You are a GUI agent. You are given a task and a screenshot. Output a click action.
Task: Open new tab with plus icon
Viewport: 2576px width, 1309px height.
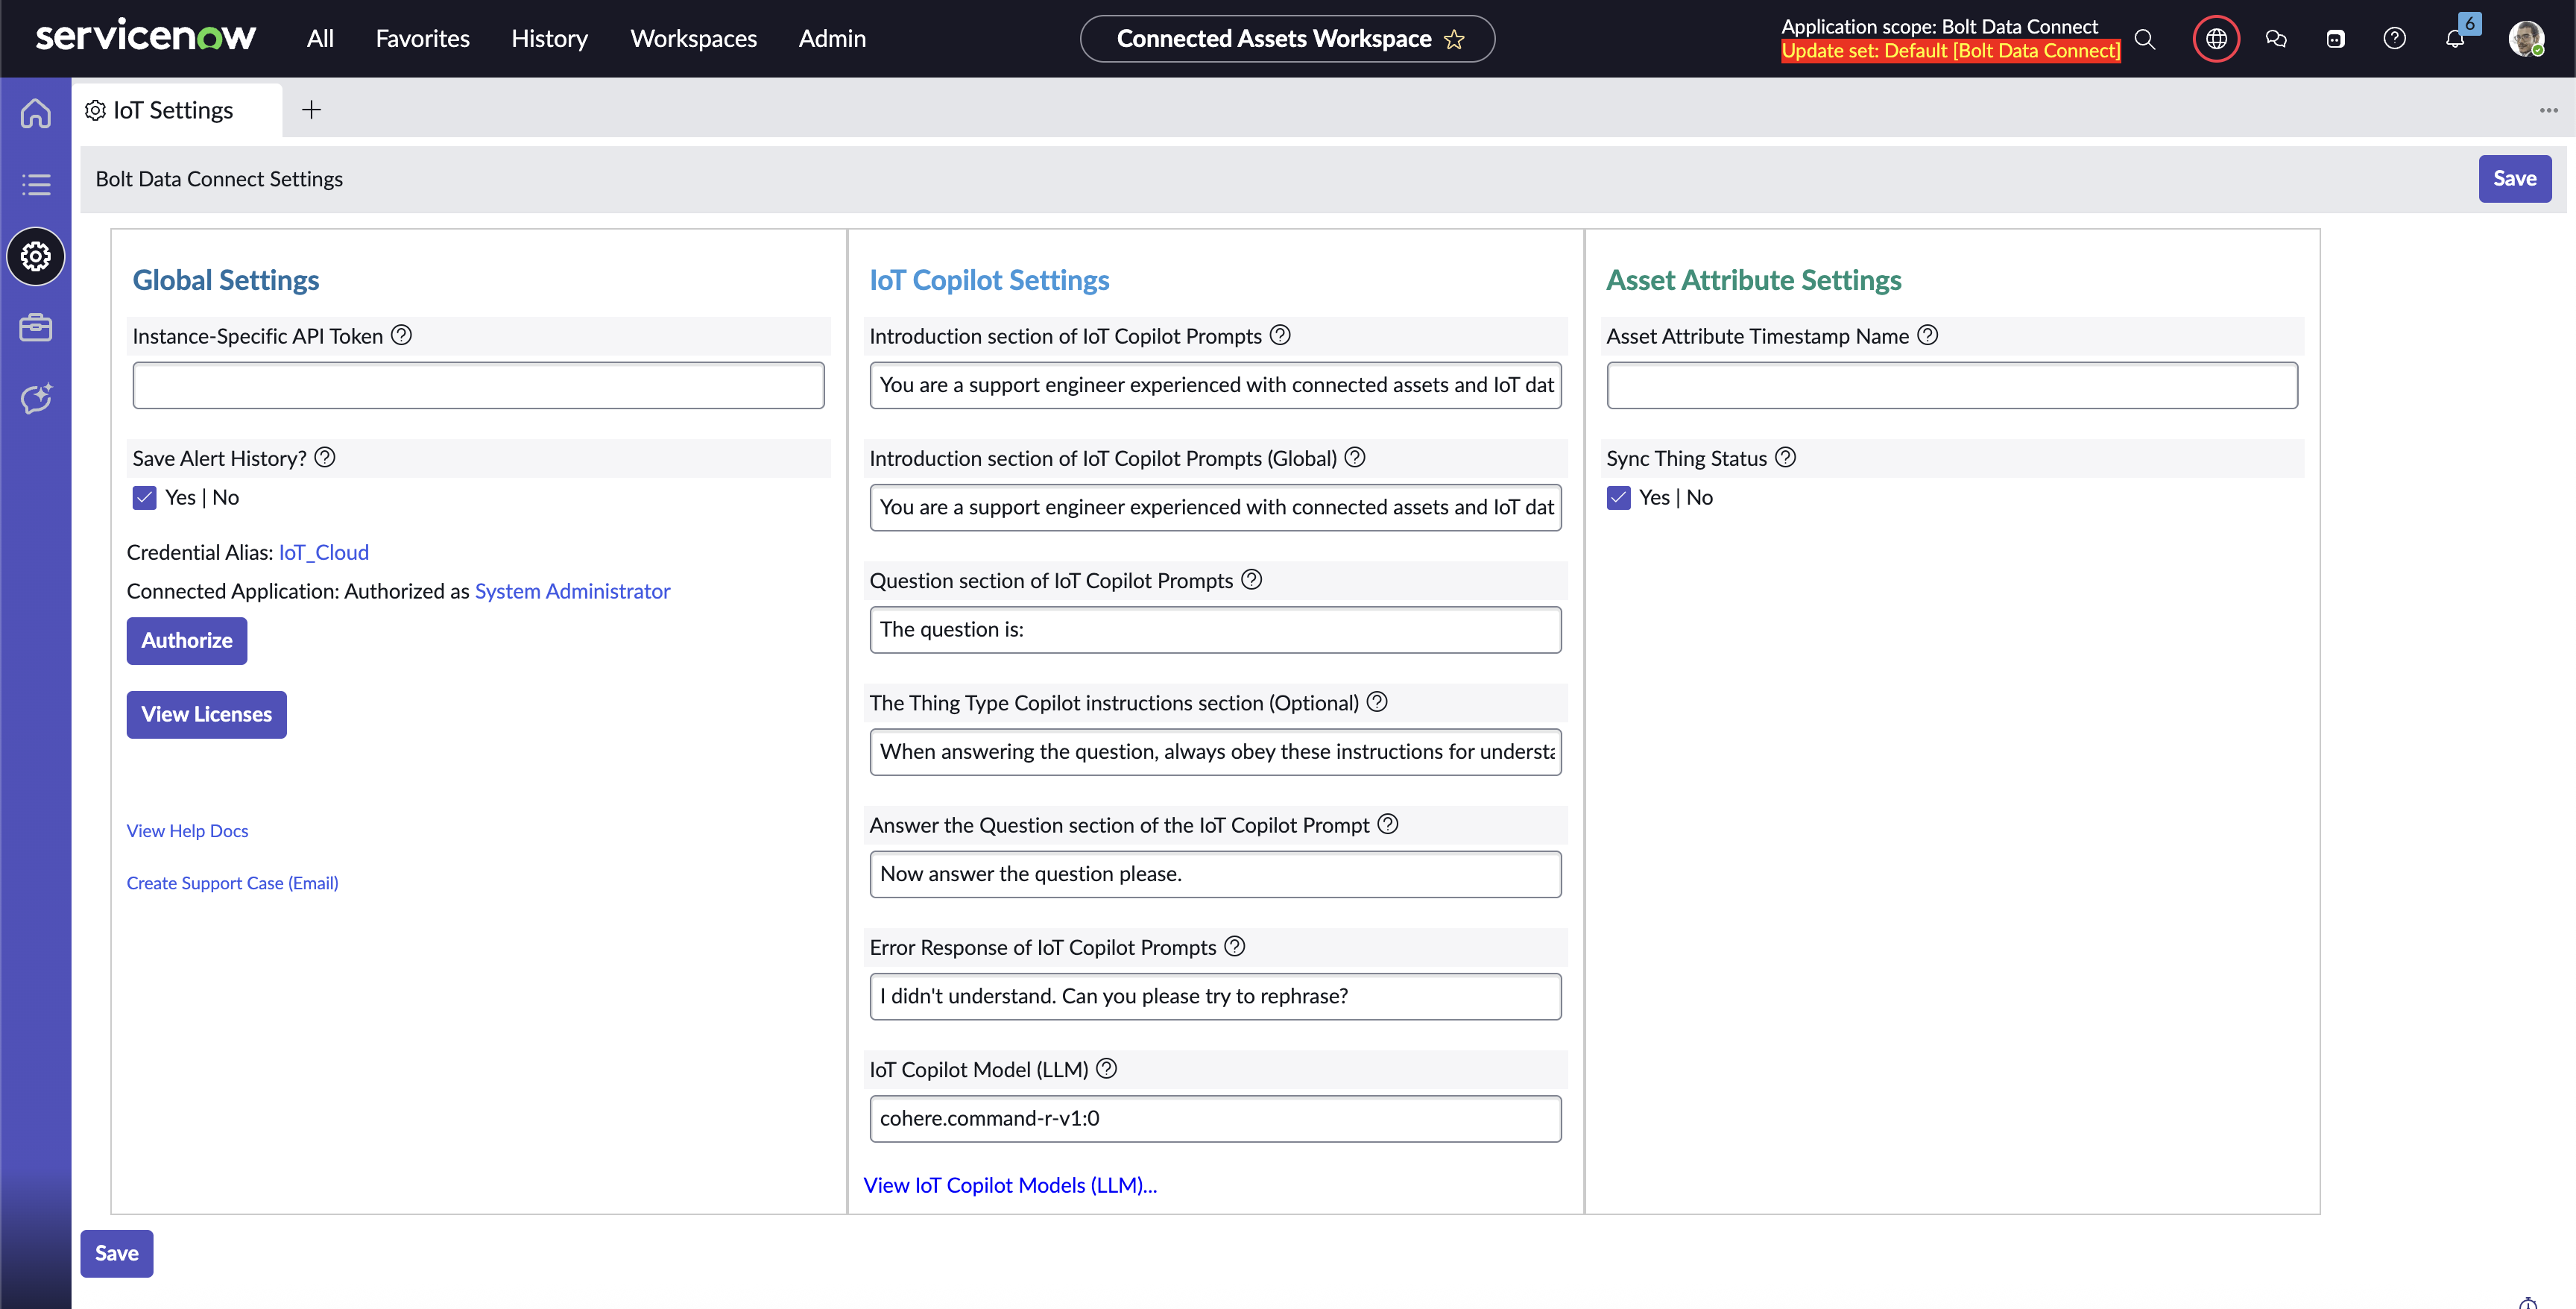tap(312, 110)
